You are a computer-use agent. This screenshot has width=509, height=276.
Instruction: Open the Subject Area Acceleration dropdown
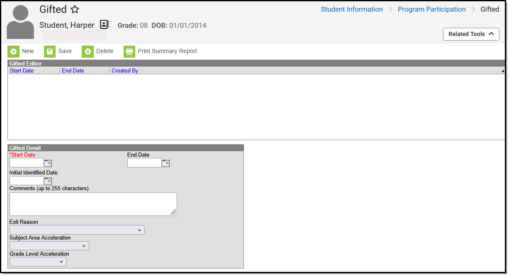pyautogui.click(x=49, y=245)
